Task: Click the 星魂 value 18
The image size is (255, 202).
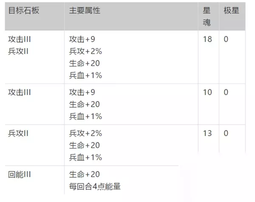Action: 207,40
